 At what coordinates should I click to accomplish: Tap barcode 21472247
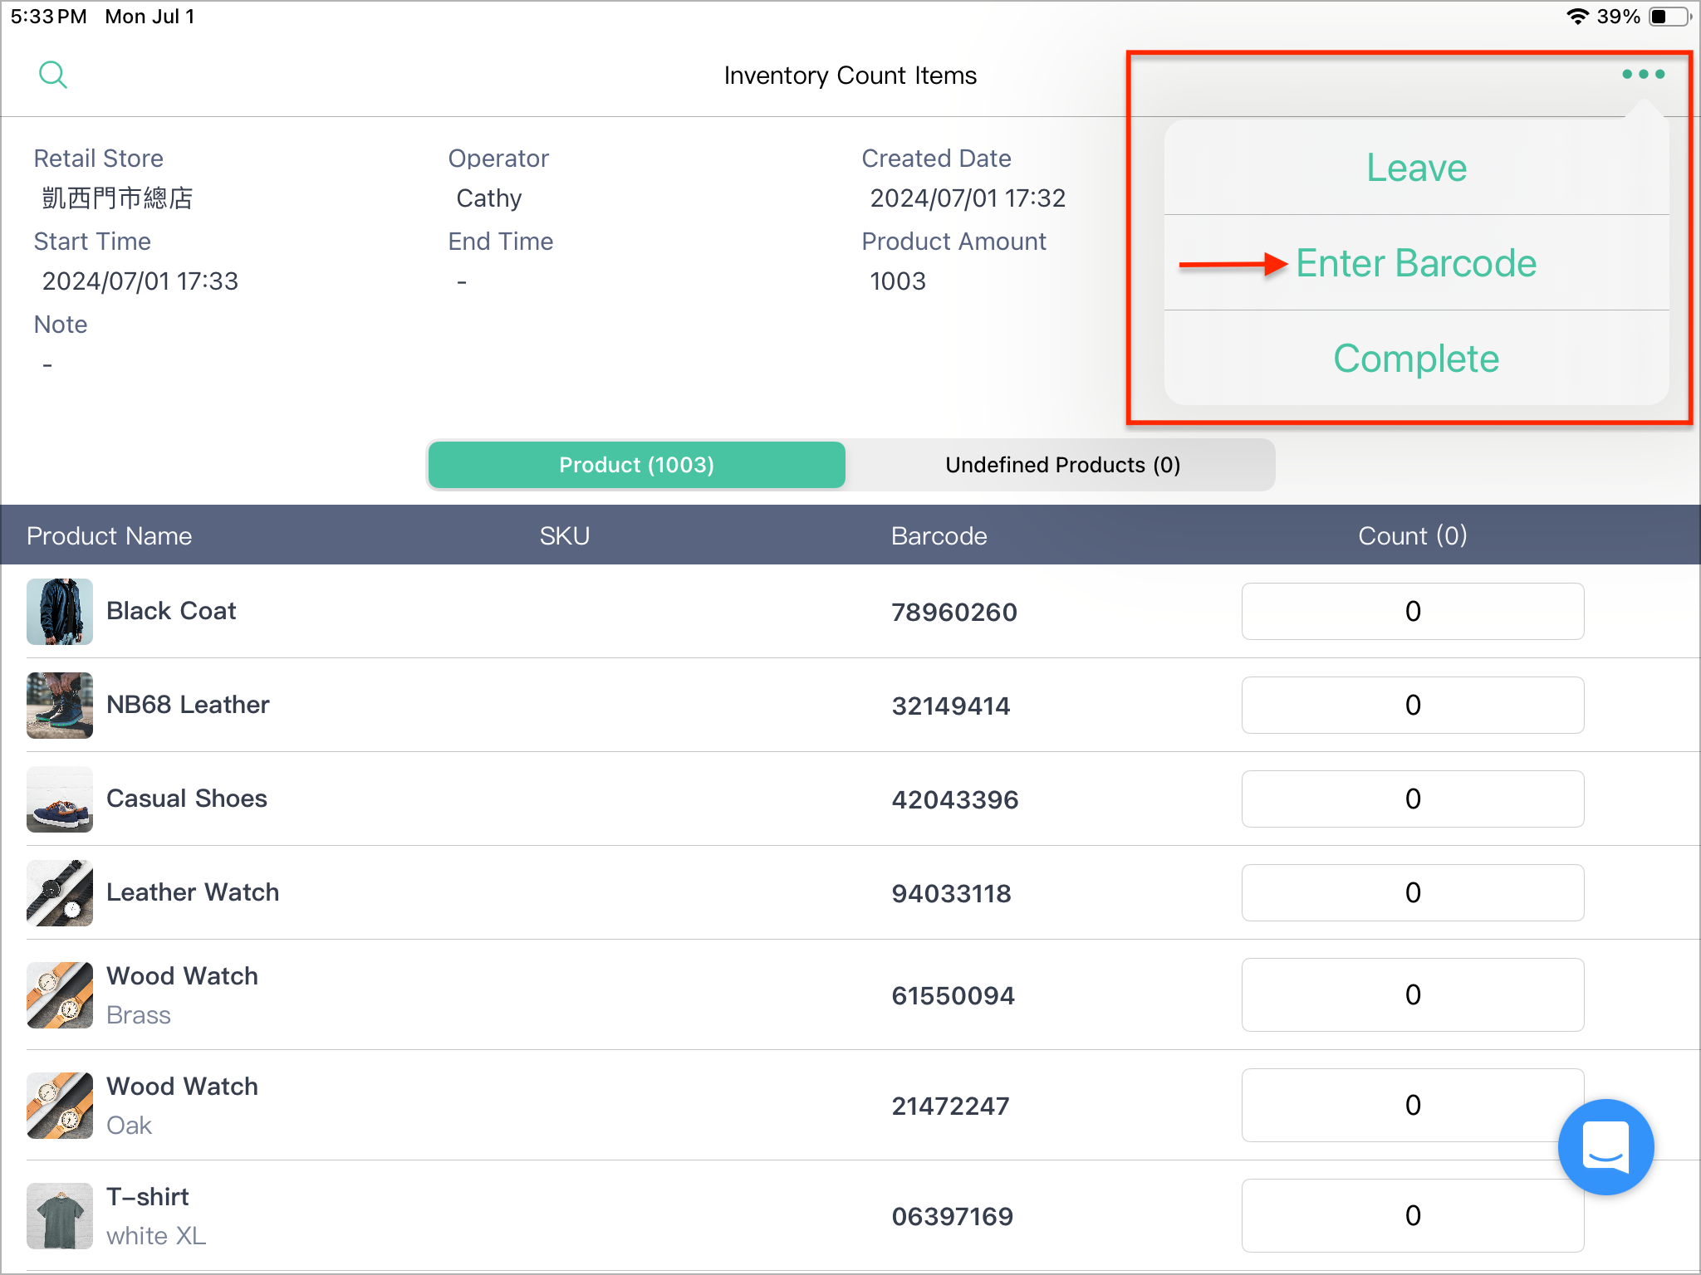click(951, 1106)
